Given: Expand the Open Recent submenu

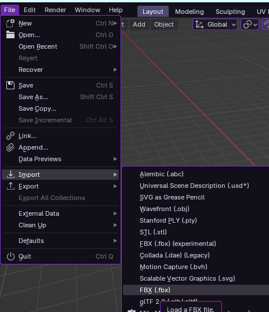Looking at the screenshot, I should (x=115, y=46).
